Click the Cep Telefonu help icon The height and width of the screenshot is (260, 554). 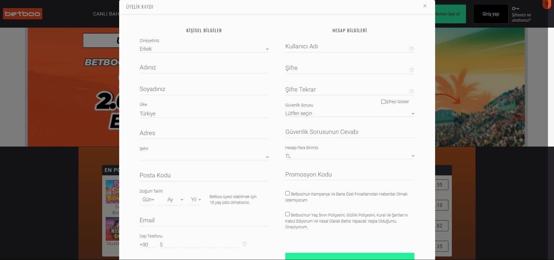[244, 244]
